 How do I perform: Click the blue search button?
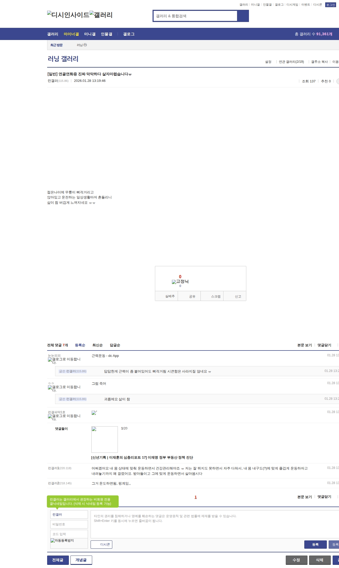click(x=243, y=16)
